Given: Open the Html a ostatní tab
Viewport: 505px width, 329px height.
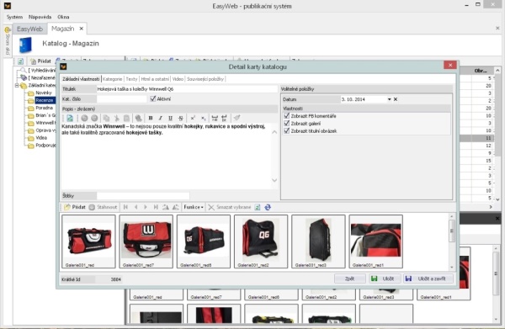Looking at the screenshot, I should pyautogui.click(x=155, y=79).
